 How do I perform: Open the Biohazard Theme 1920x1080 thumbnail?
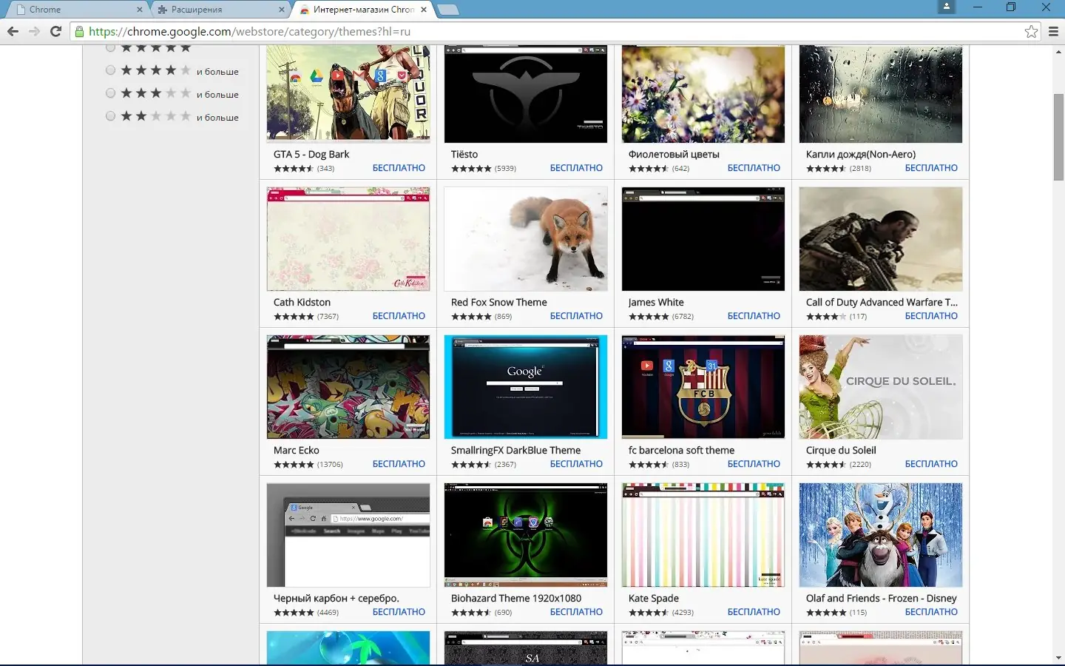pos(526,535)
